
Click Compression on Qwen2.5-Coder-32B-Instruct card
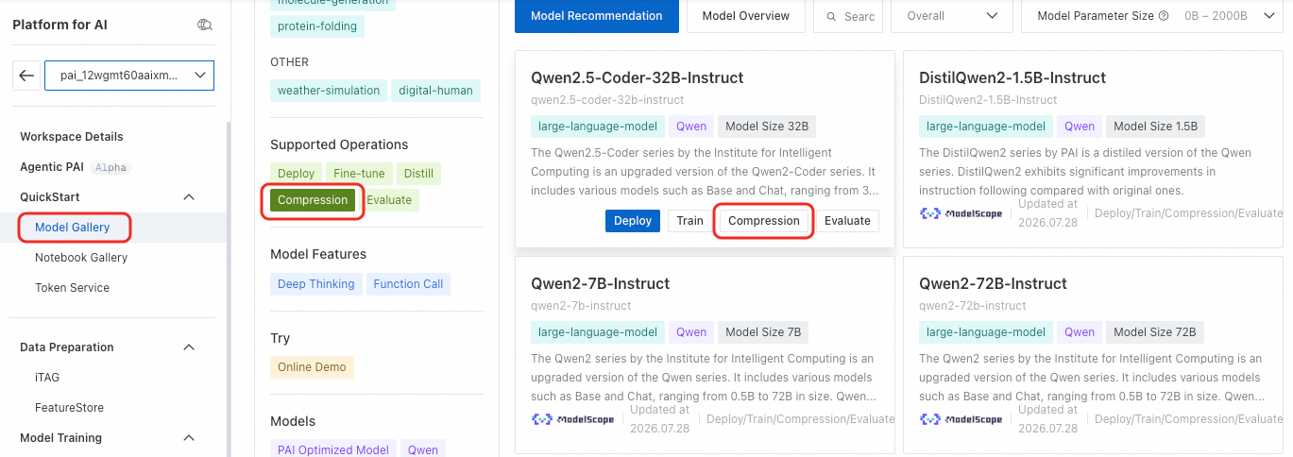pos(764,221)
